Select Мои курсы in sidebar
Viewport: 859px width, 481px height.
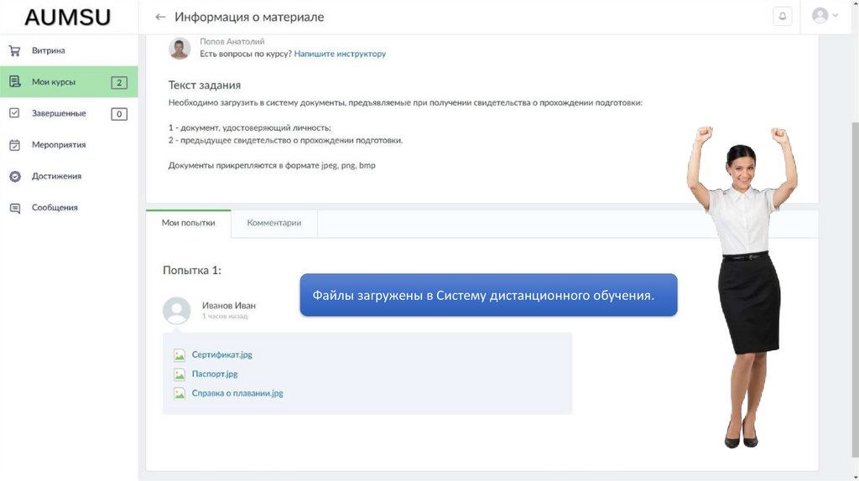54,82
